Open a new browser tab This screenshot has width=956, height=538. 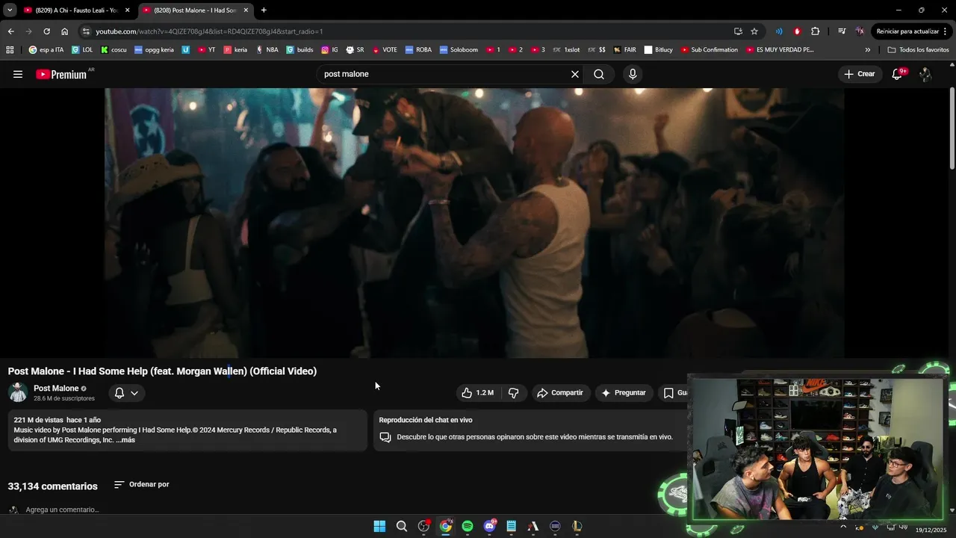point(264,10)
